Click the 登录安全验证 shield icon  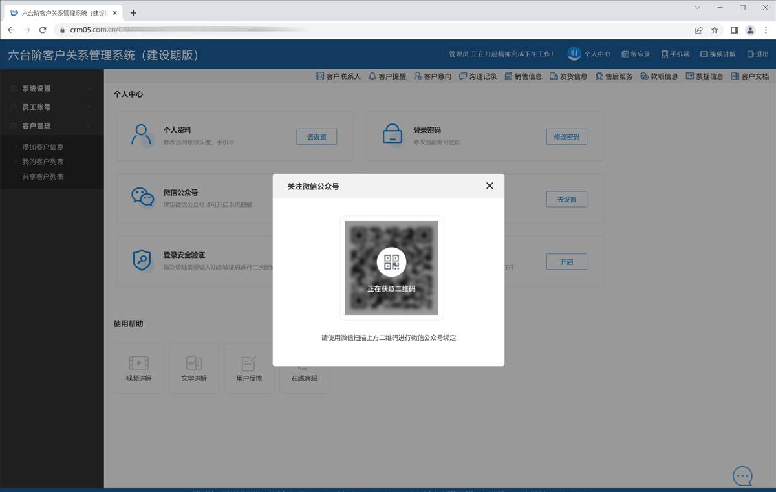142,260
